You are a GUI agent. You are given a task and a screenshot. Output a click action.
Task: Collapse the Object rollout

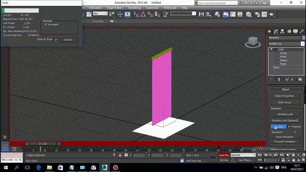tap(285, 89)
